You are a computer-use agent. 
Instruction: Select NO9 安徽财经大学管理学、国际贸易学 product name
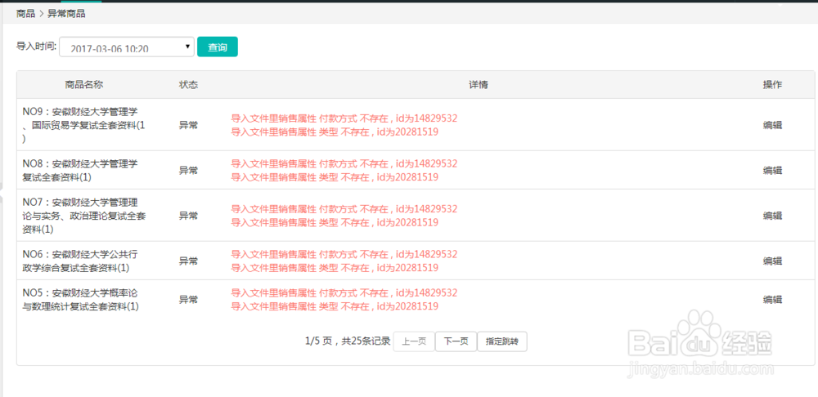pos(83,125)
